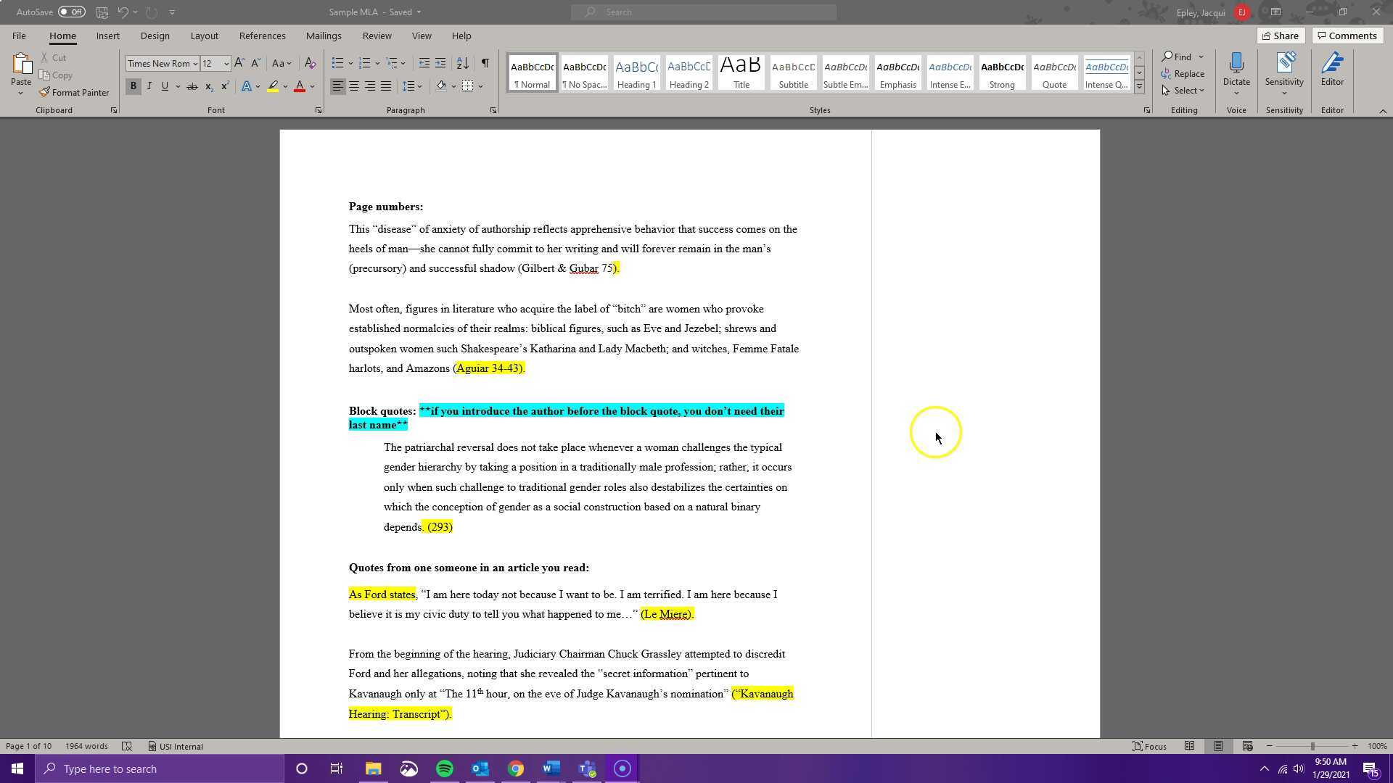Switch to the Layout tab
The width and height of the screenshot is (1393, 783).
coord(204,36)
